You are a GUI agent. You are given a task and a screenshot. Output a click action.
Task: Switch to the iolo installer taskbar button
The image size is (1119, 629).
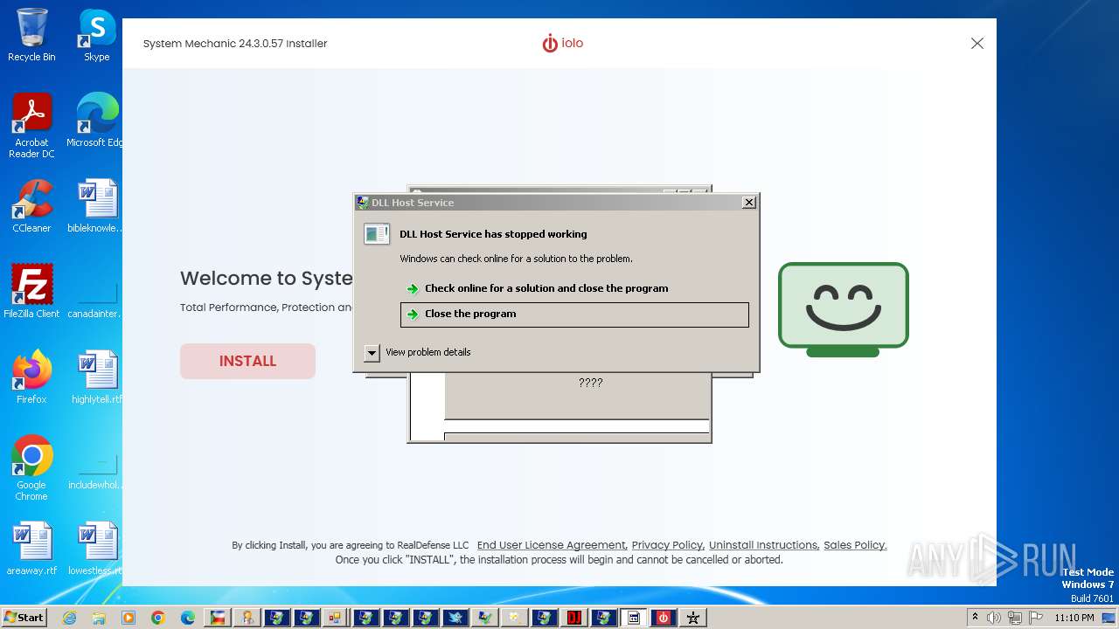(664, 618)
